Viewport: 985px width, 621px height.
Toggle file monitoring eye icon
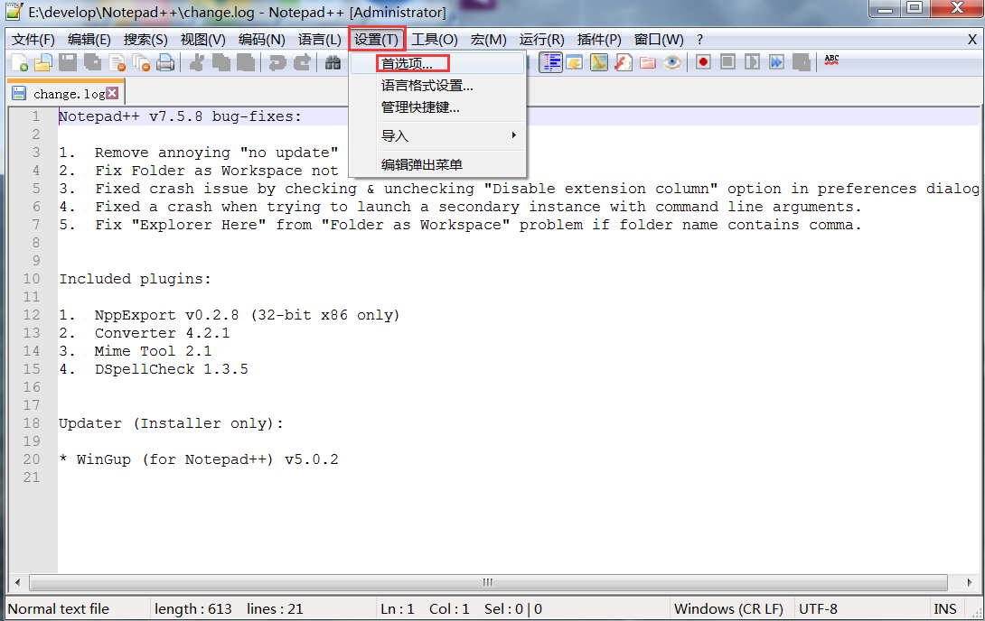pos(672,62)
